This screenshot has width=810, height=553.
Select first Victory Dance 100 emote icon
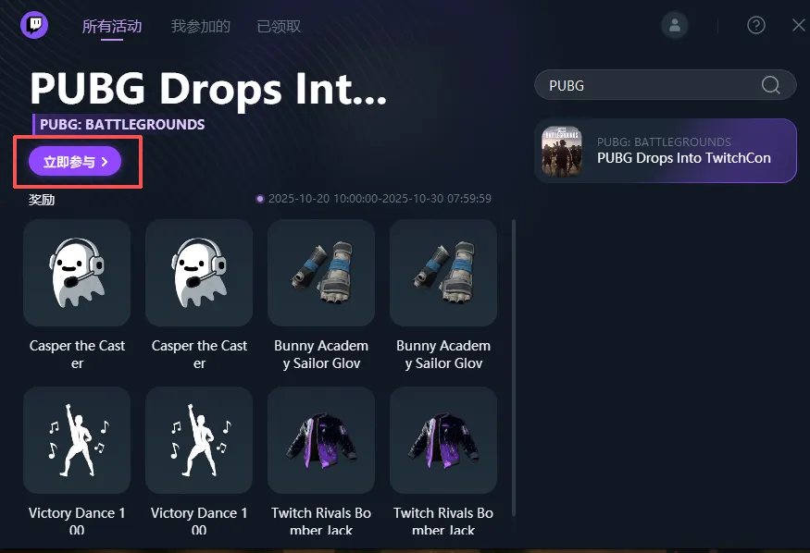[x=77, y=440]
